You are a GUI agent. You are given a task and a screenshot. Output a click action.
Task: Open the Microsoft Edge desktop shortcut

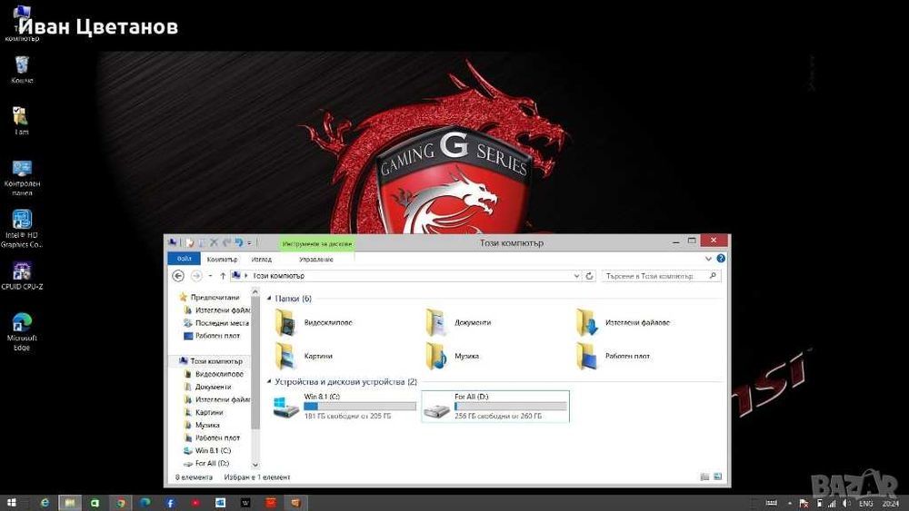pyautogui.click(x=22, y=332)
